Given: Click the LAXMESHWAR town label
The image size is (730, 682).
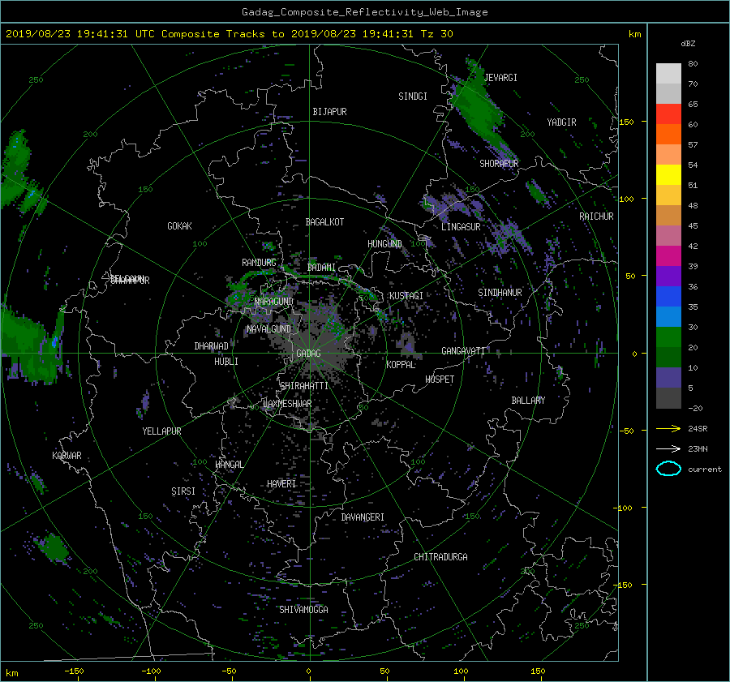Looking at the screenshot, I should [x=287, y=404].
